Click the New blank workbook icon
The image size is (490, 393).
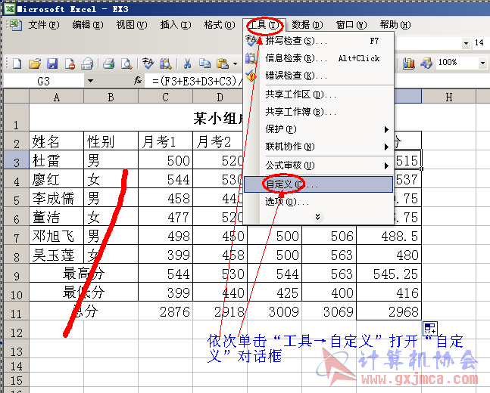[17, 63]
